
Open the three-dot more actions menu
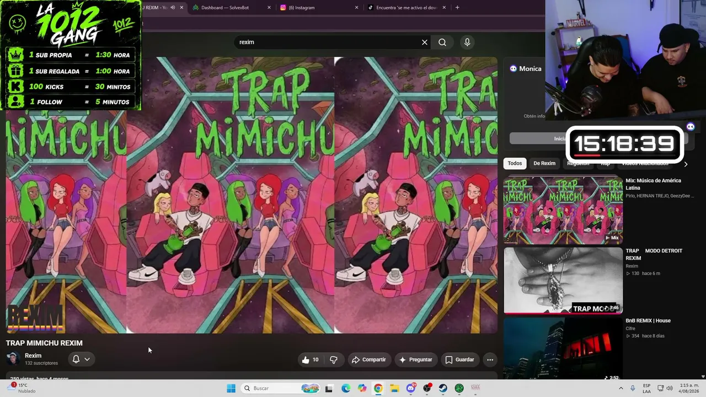[490, 360]
